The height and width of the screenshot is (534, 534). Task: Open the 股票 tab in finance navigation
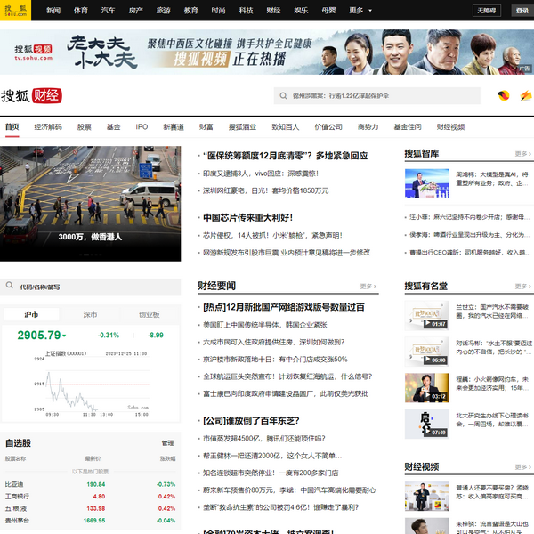point(84,127)
